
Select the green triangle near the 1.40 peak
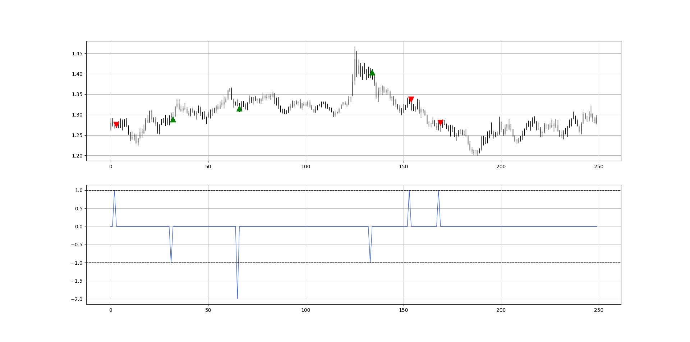[372, 72]
